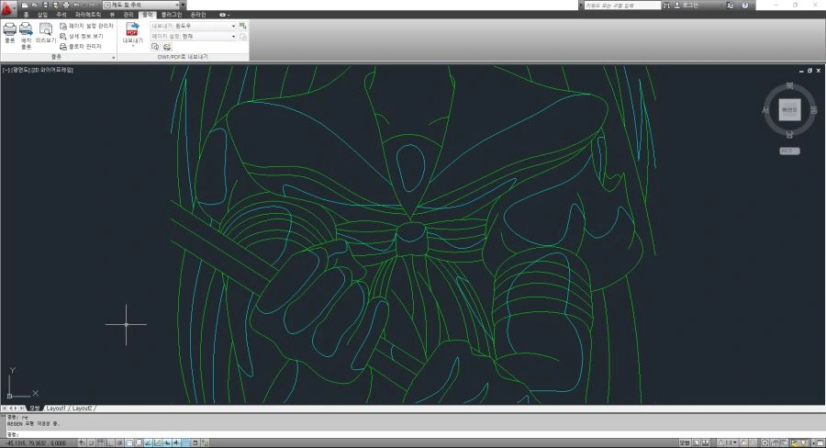This screenshot has height=448, width=826.
Task: Select the Layout2 tab
Action: (x=82, y=409)
